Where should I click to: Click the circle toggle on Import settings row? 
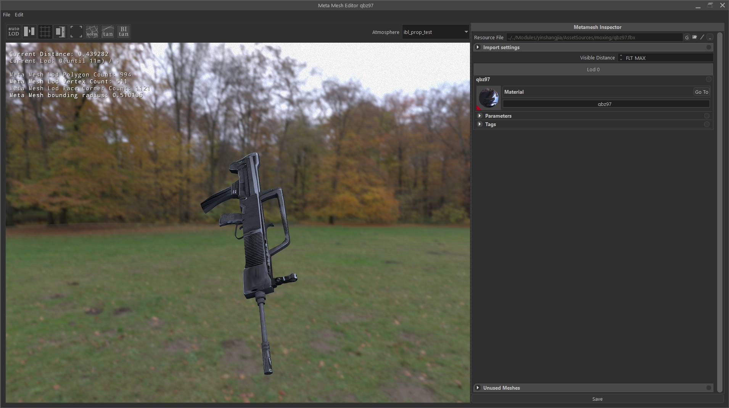point(709,47)
